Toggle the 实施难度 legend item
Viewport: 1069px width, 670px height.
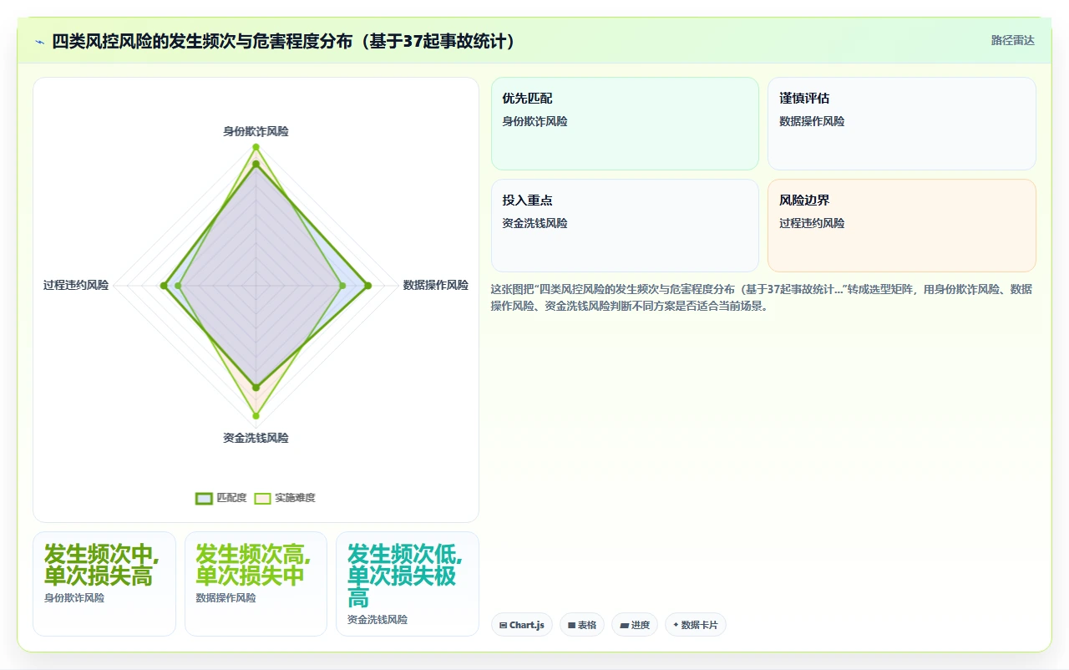(x=285, y=498)
